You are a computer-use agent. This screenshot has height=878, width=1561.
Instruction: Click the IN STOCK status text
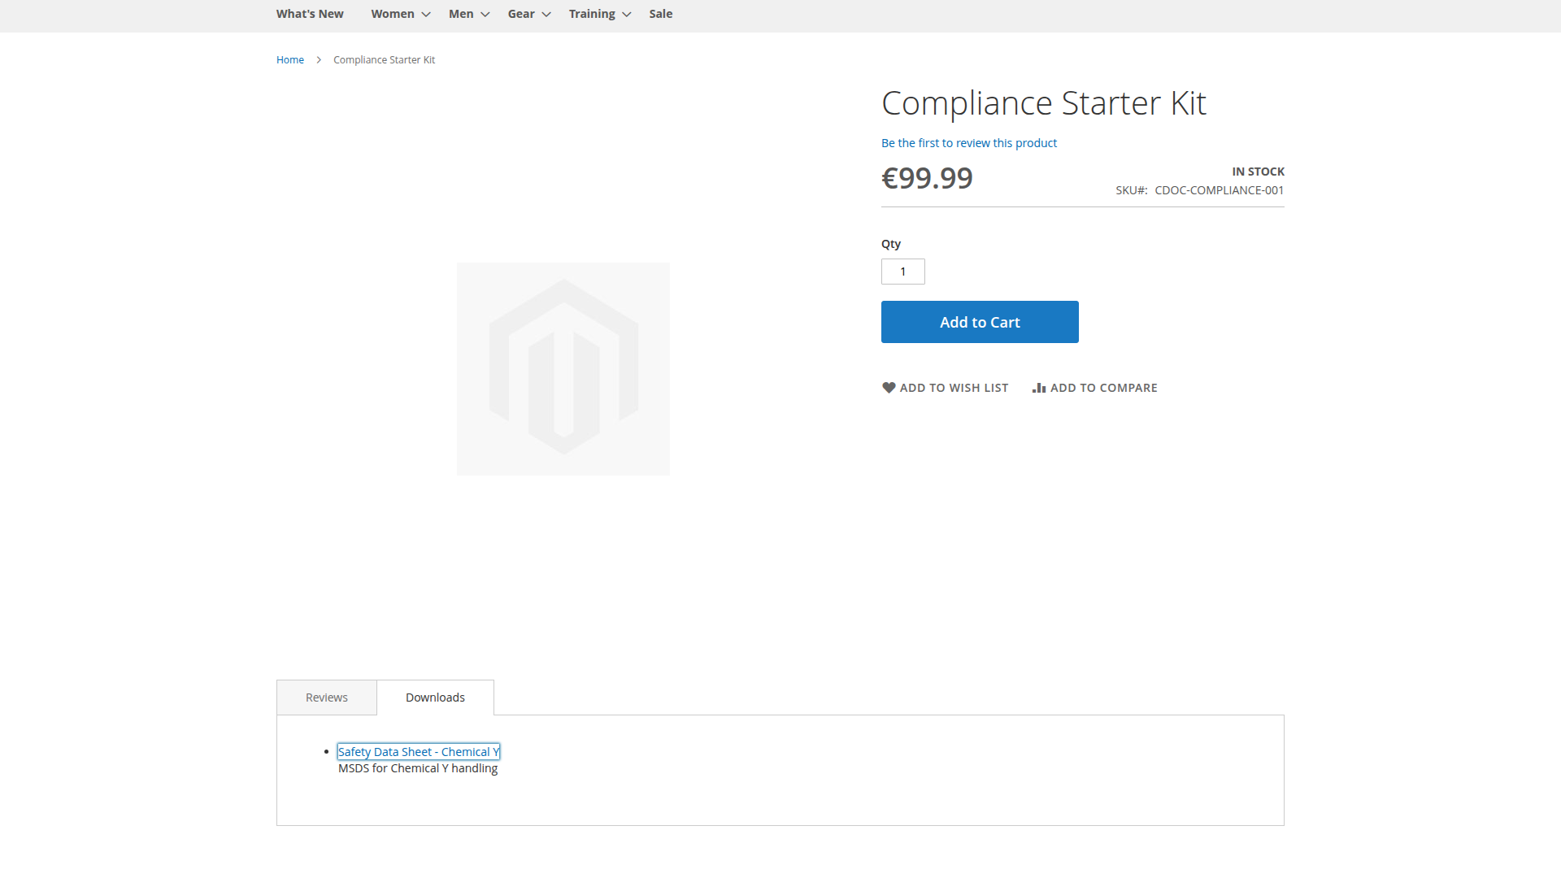[1258, 172]
